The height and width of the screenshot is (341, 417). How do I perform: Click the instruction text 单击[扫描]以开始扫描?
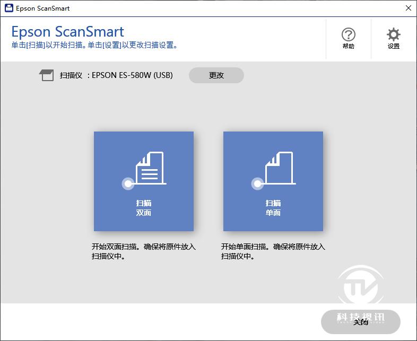point(48,45)
